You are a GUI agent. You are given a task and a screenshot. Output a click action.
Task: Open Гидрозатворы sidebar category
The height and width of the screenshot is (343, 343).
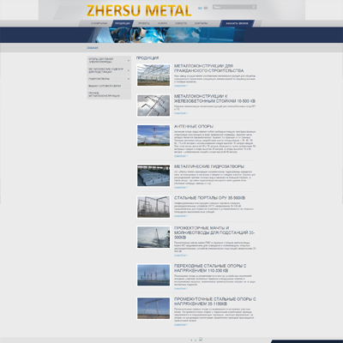coord(99,79)
